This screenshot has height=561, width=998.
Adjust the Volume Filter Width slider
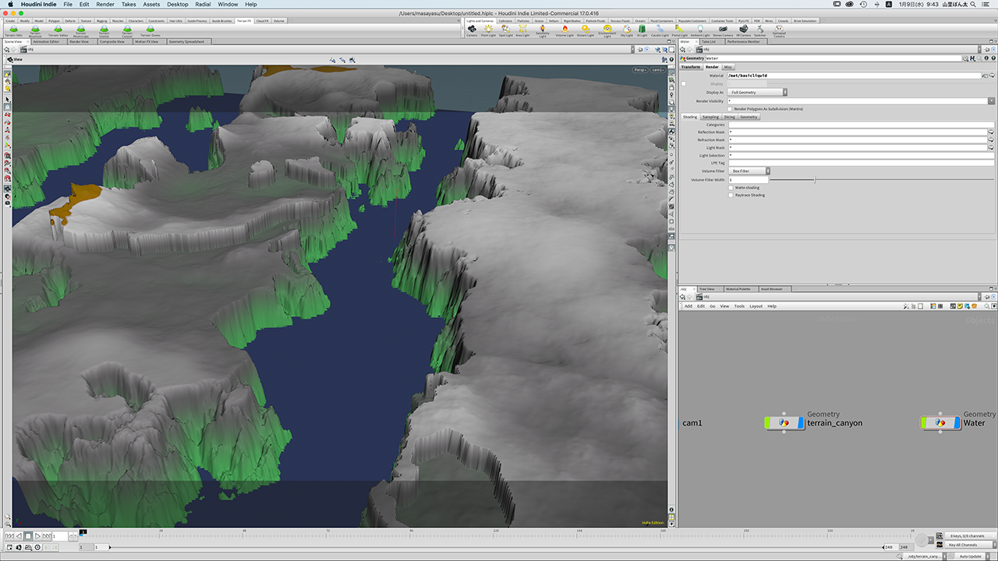(815, 180)
